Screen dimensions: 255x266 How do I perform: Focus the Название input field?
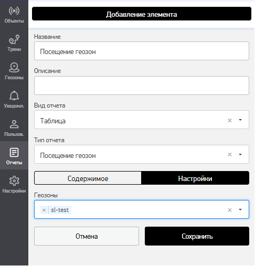coord(142,51)
